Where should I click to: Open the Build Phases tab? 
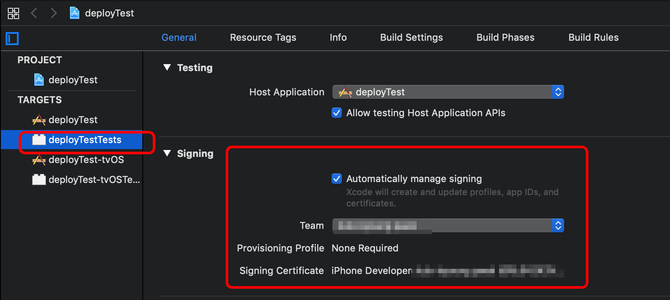click(506, 37)
